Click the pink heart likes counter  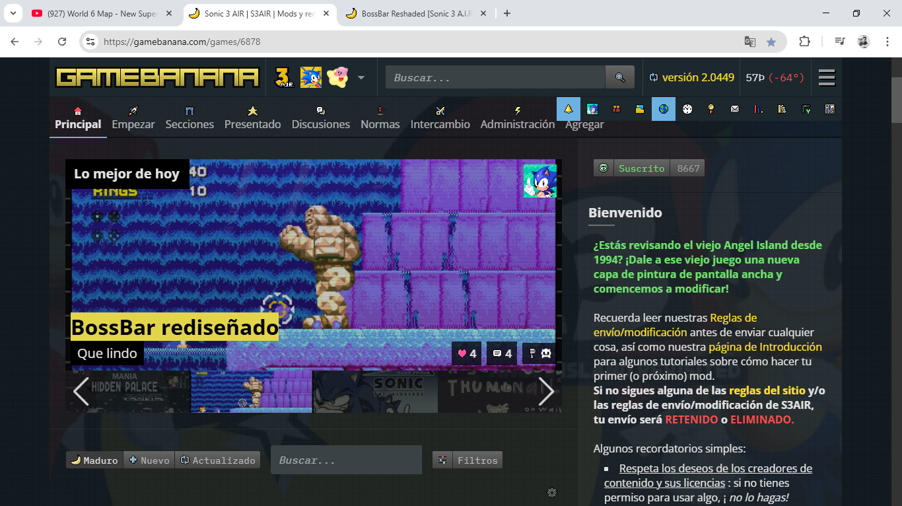(467, 353)
